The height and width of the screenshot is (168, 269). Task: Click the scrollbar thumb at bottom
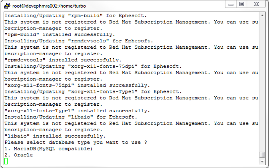point(262,154)
